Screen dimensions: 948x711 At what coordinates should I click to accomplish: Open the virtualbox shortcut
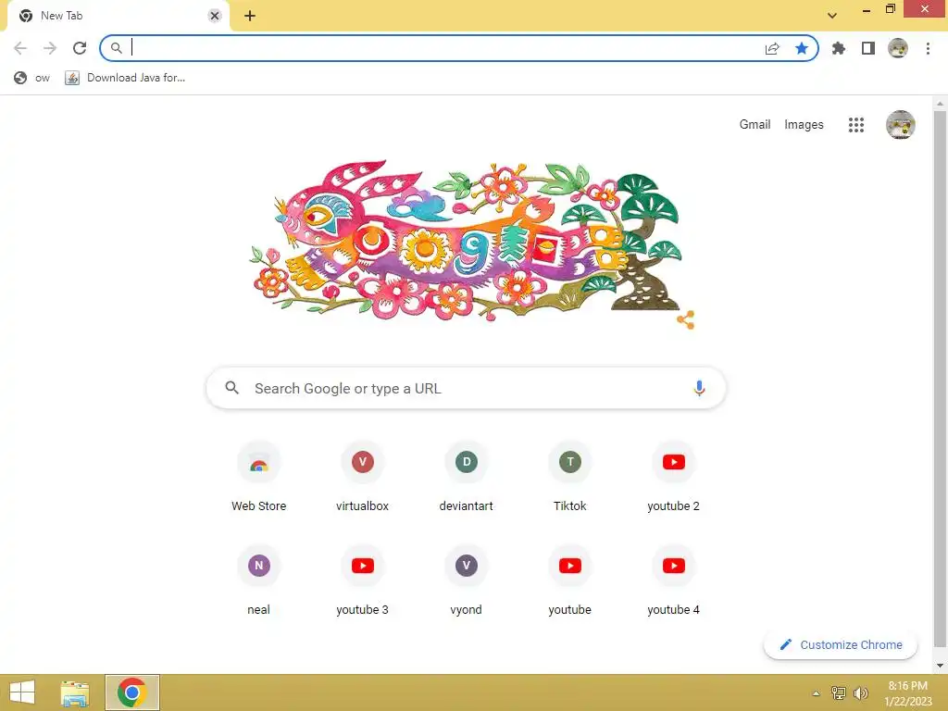click(x=362, y=478)
